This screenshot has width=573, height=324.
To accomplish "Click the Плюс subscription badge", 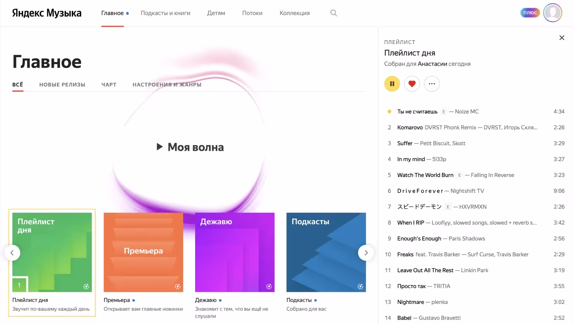I will tap(530, 13).
